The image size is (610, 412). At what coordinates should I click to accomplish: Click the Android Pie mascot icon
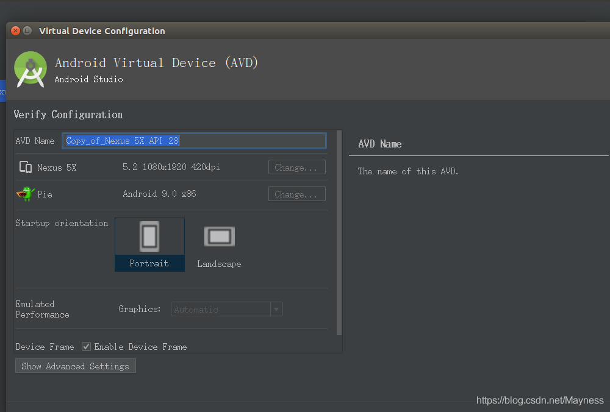pos(26,194)
